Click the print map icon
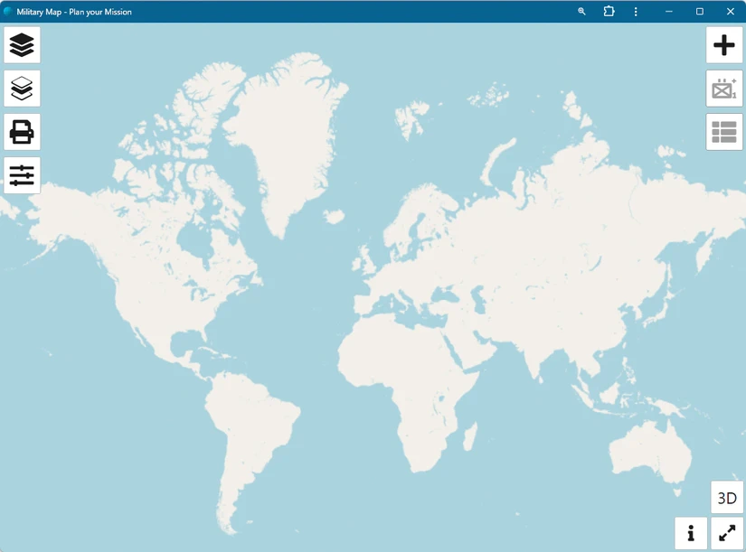The image size is (746, 552). pos(22,132)
